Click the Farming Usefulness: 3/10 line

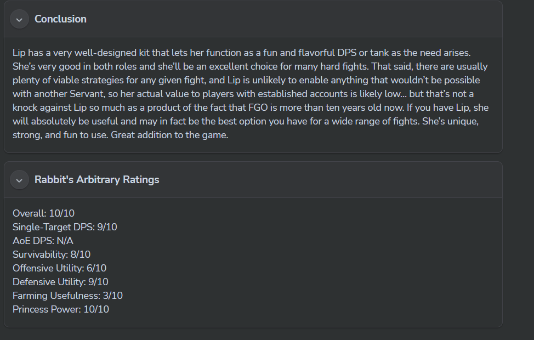tap(67, 296)
